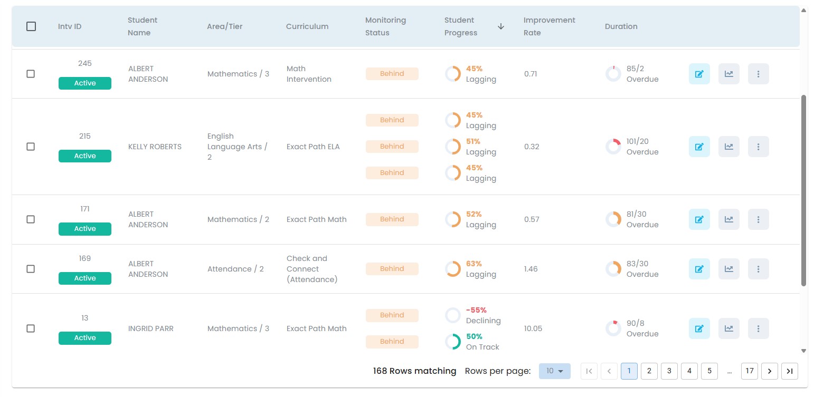
Task: Check the box for Ingrid Parr row
Action: [x=31, y=328]
